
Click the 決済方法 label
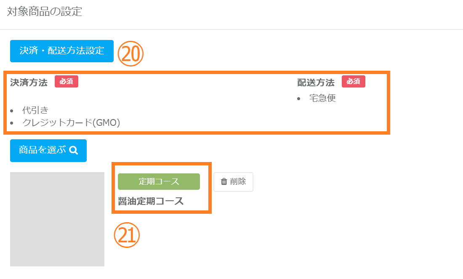point(29,82)
